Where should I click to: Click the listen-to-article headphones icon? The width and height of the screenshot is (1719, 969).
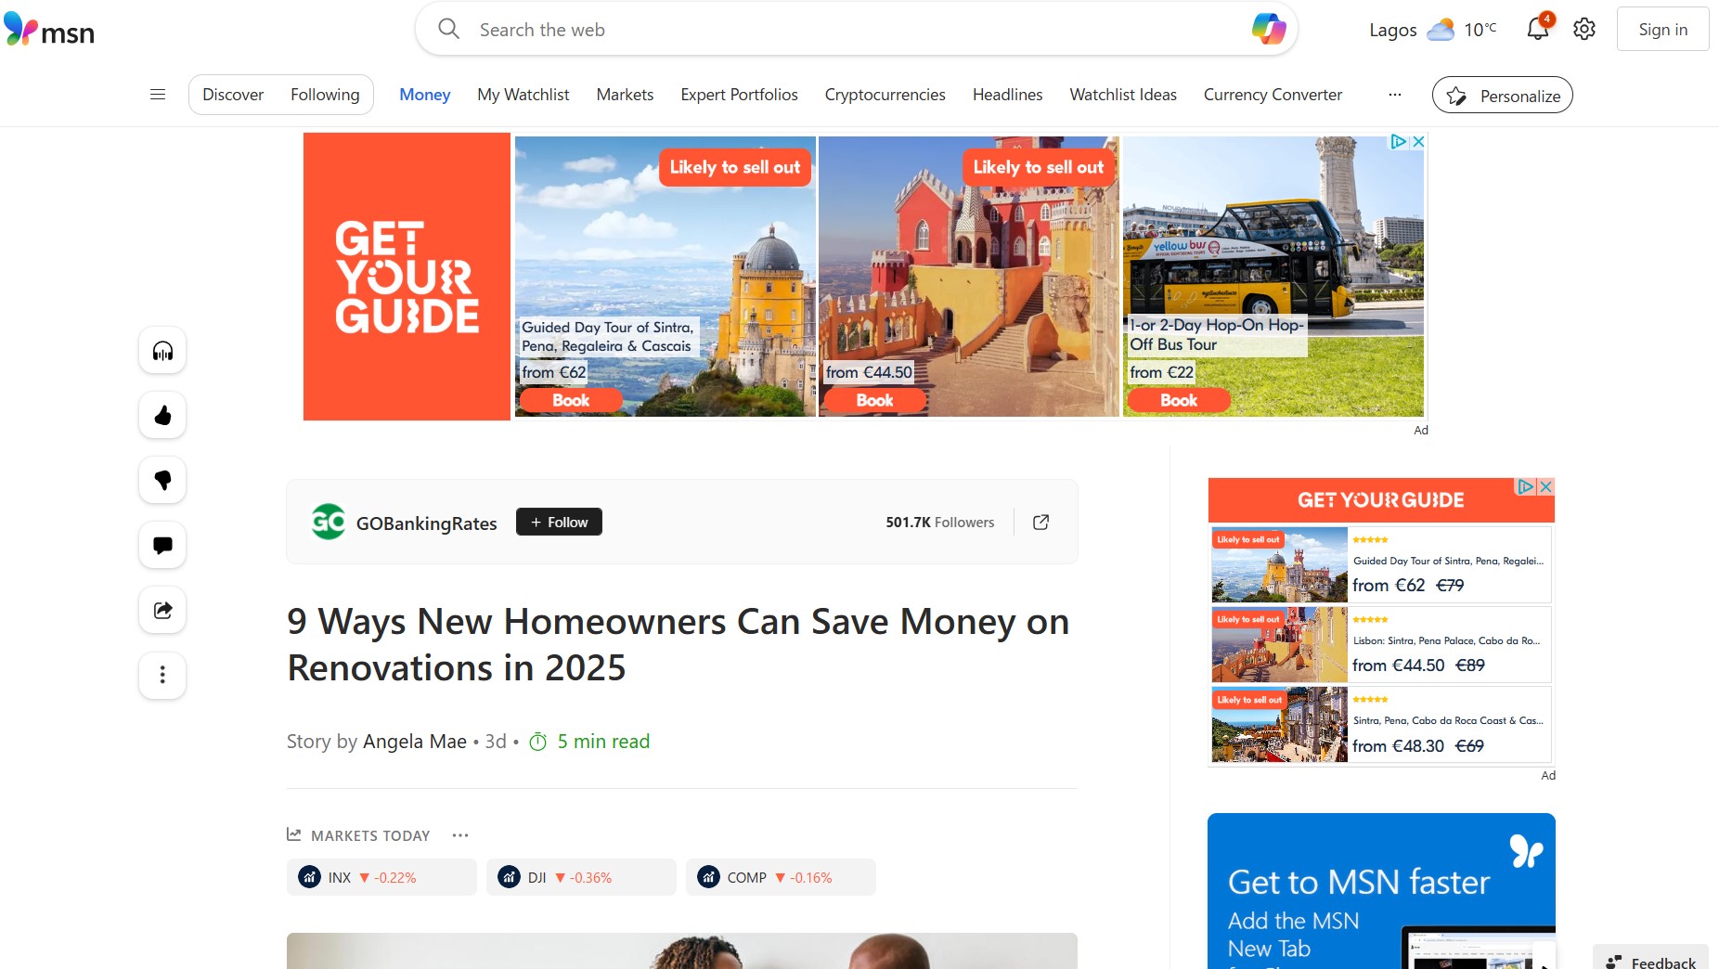(x=162, y=351)
